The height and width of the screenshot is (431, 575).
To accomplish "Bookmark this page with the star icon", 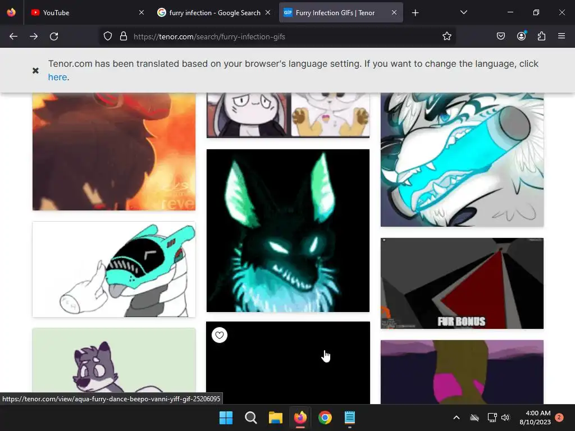I will pos(446,36).
